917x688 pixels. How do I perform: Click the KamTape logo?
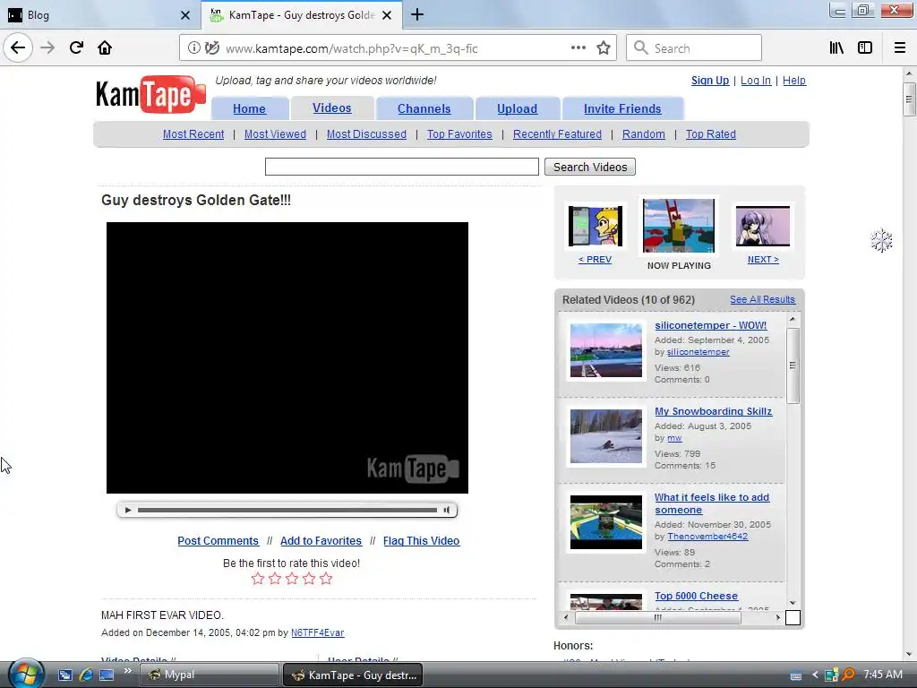click(150, 94)
